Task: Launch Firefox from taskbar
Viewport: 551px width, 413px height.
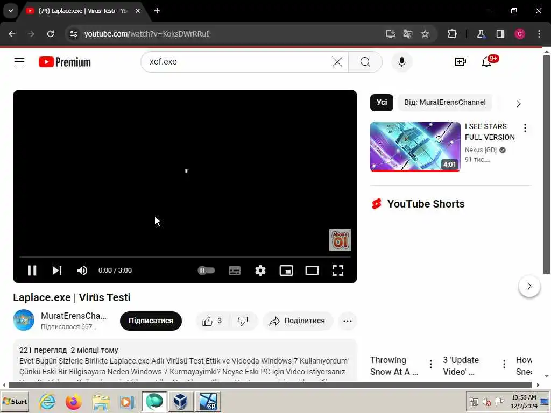Action: pyautogui.click(x=73, y=402)
